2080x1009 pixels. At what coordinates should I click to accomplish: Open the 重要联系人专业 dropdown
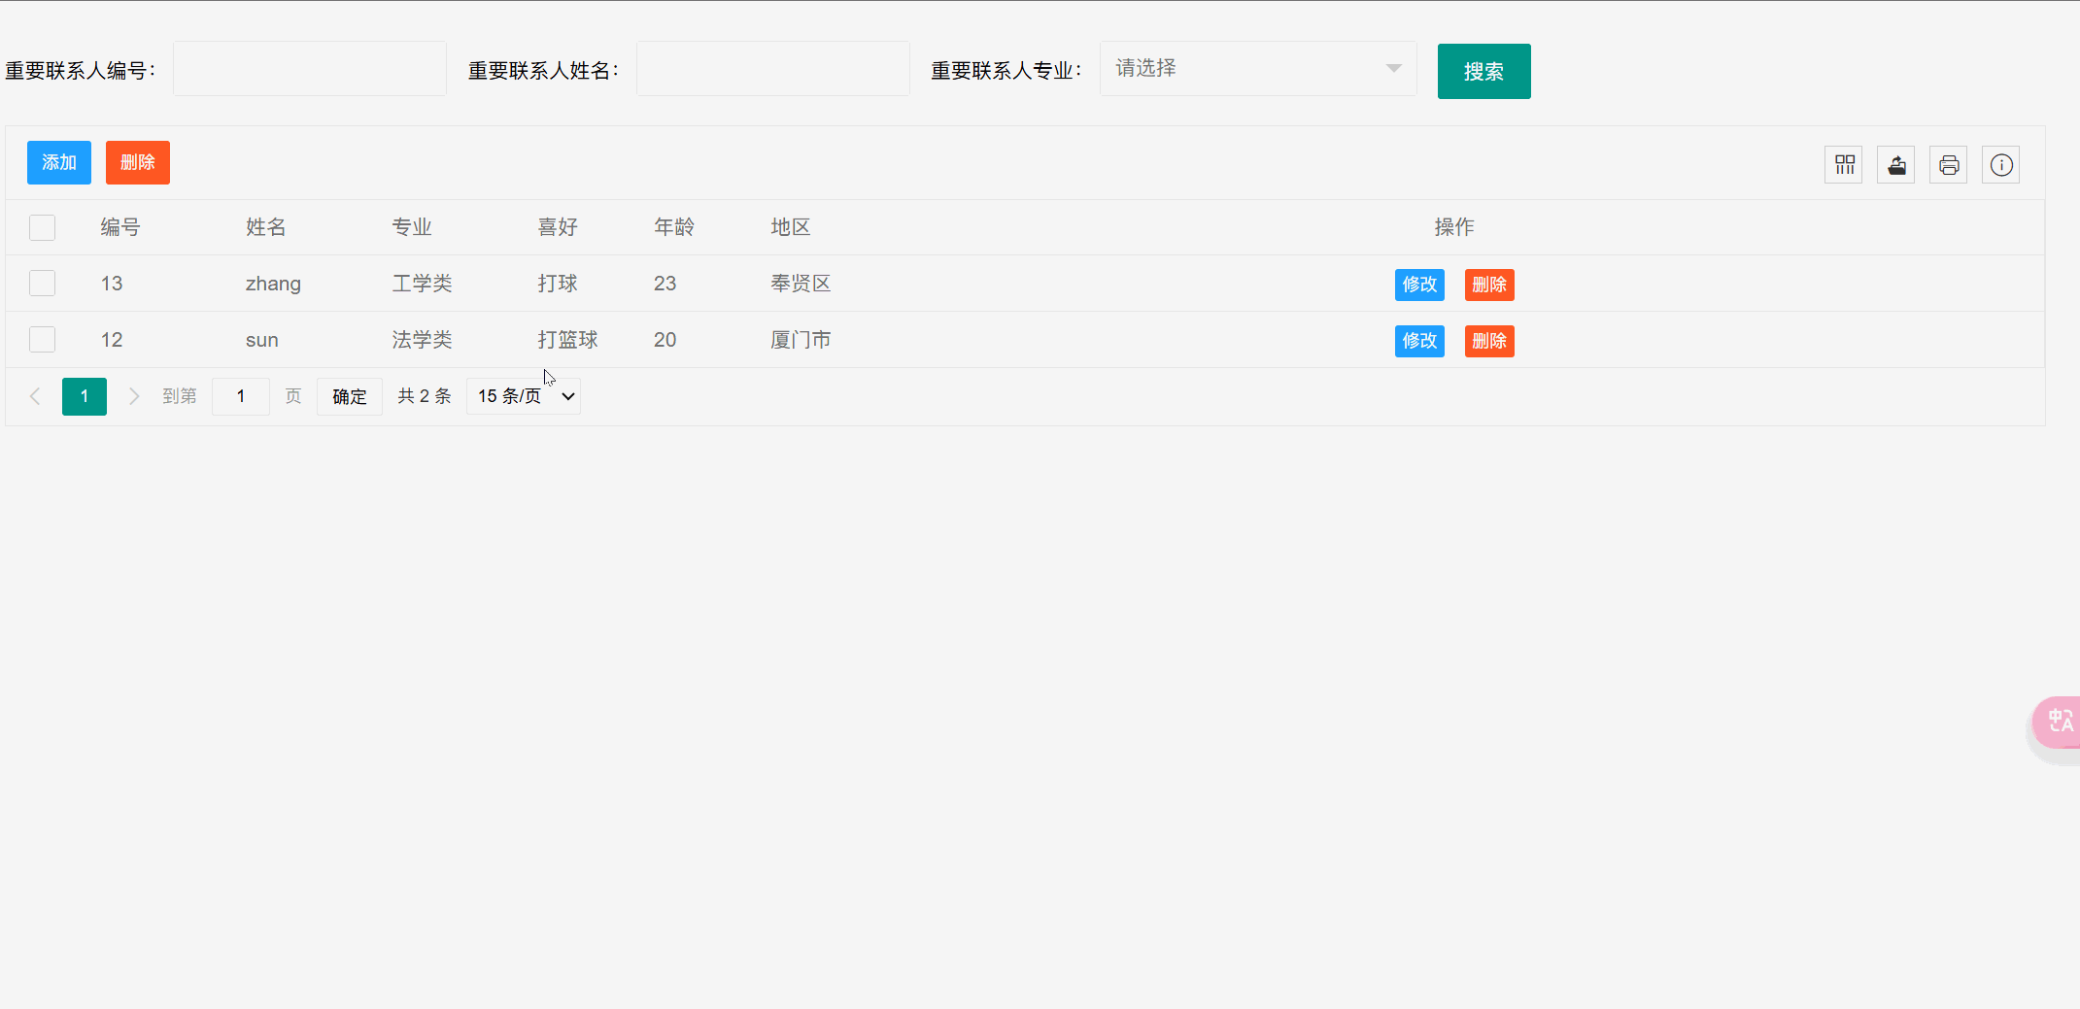pyautogui.click(x=1257, y=68)
